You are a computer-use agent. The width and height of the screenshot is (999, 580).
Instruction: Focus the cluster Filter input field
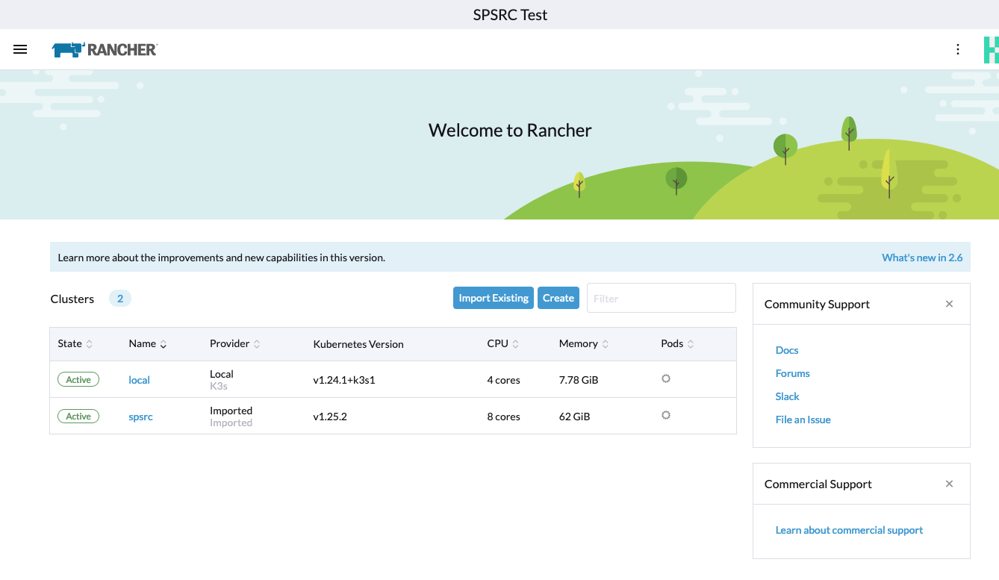(662, 298)
